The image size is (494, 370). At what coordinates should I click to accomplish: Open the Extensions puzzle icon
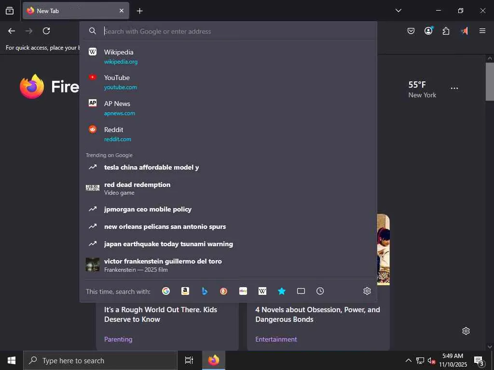coord(446,31)
